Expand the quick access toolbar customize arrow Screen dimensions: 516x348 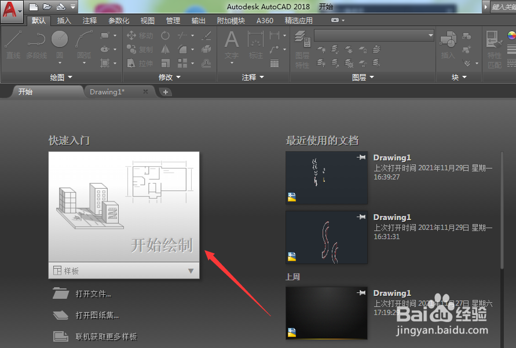[73, 6]
